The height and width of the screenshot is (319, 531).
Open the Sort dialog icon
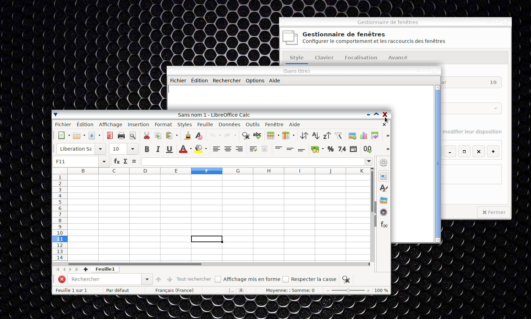304,135
